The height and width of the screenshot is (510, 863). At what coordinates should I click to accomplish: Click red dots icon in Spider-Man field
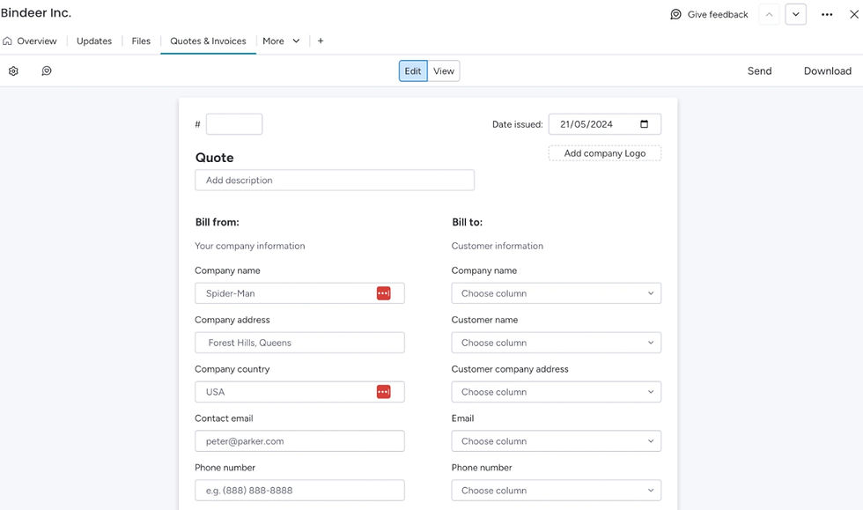[x=384, y=293]
